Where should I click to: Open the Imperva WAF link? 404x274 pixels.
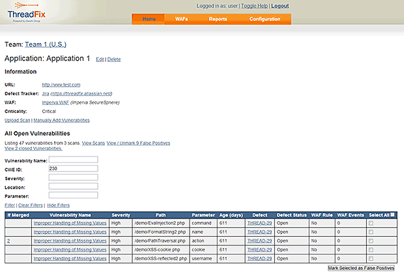(55, 102)
